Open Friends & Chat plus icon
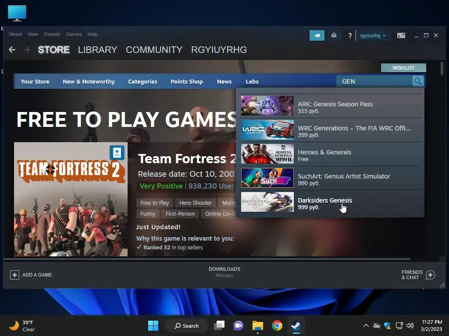Screen dimensions: 449x336 (430, 275)
